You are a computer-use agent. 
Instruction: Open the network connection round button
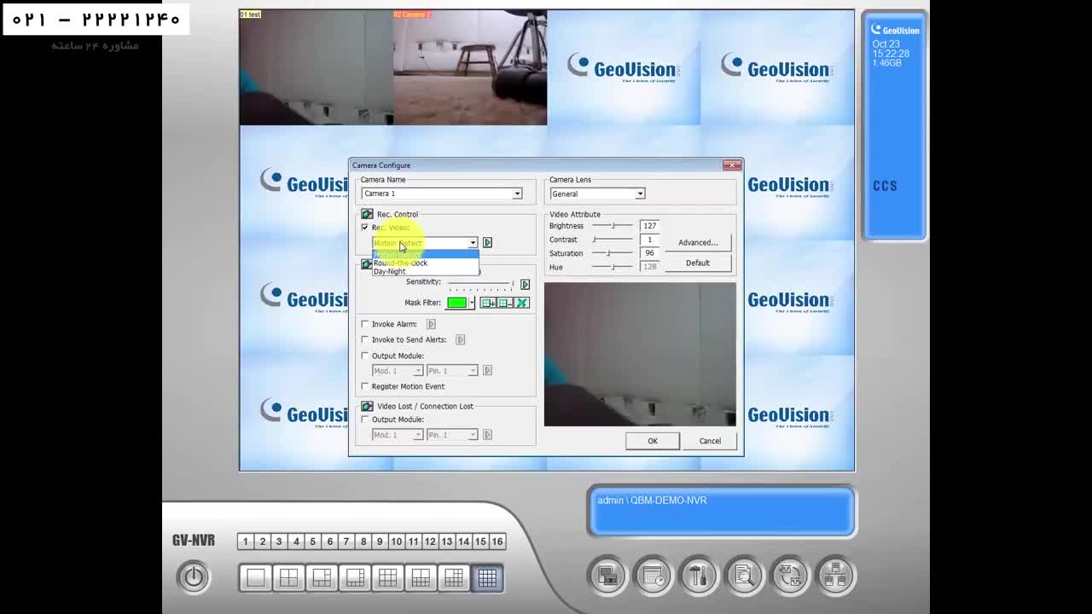[835, 576]
